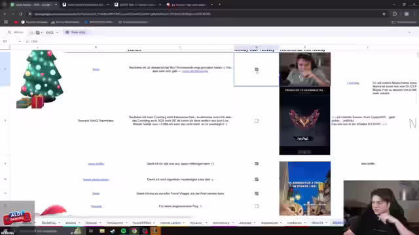Select row header 8
The height and width of the screenshot is (235, 419).
tap(5, 121)
